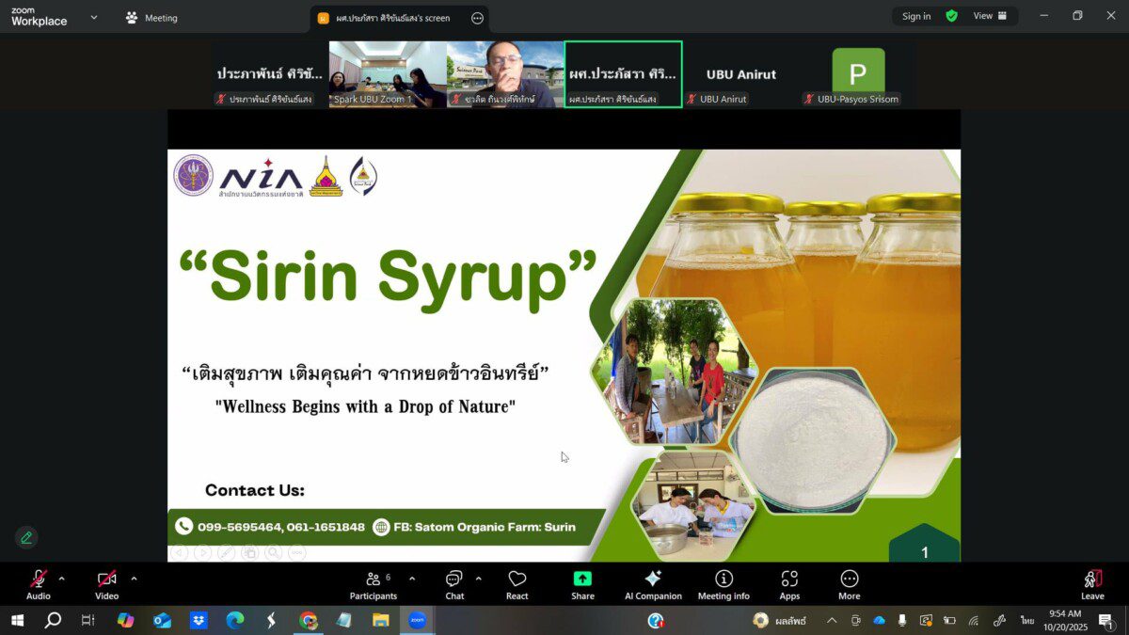
Task: Leave the meeting
Action: (x=1092, y=584)
